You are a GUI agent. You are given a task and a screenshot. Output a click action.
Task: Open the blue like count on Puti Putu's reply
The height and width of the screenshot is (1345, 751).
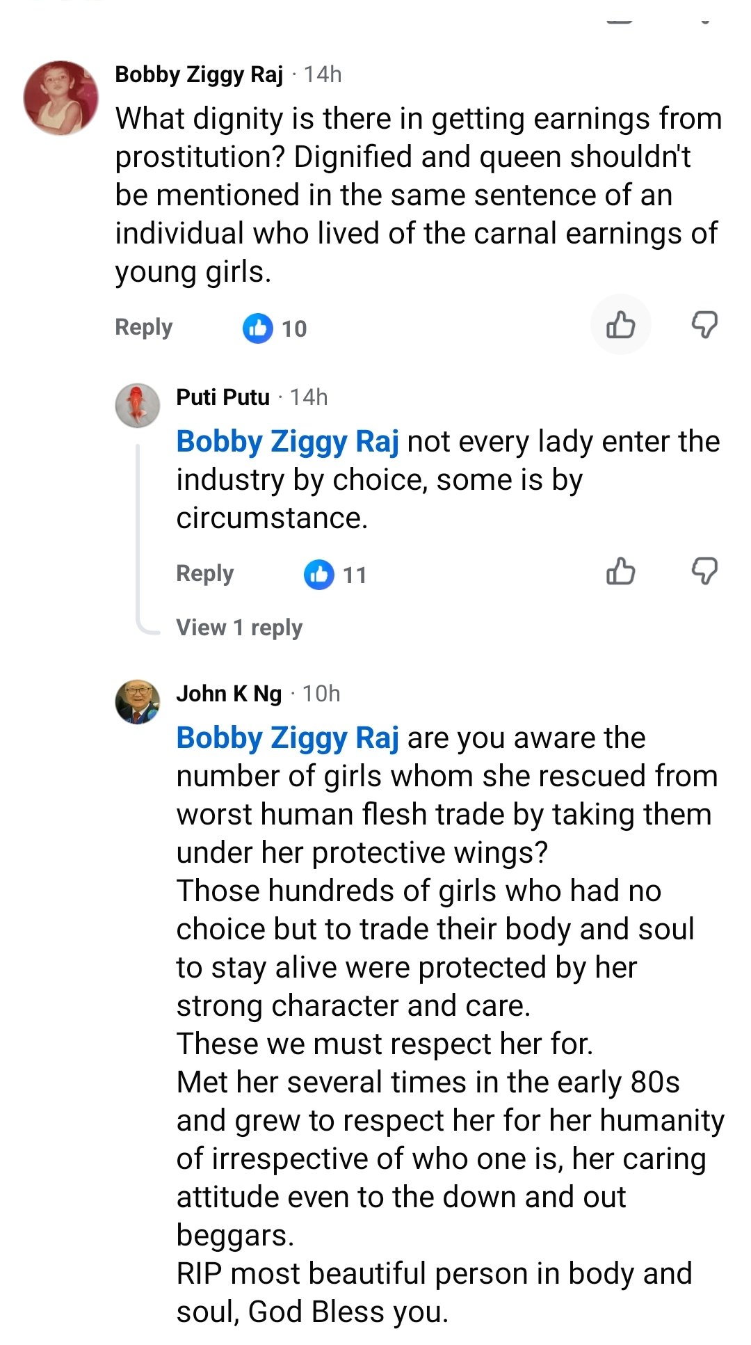(335, 575)
